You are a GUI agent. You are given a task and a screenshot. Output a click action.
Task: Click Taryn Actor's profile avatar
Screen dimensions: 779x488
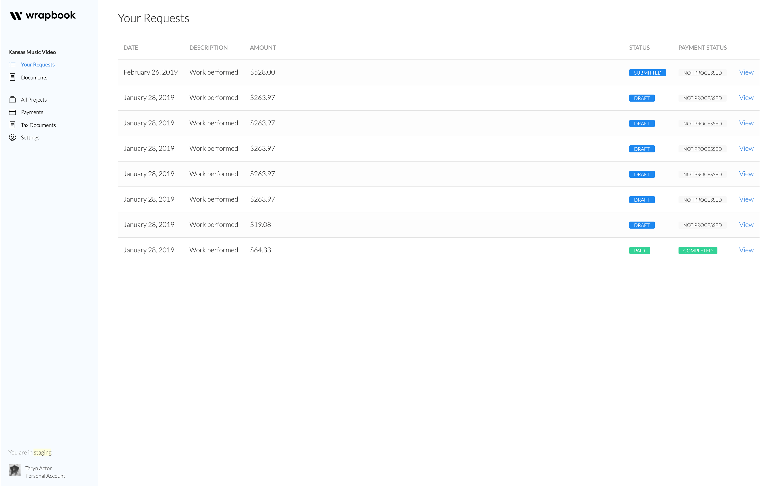[15, 471]
